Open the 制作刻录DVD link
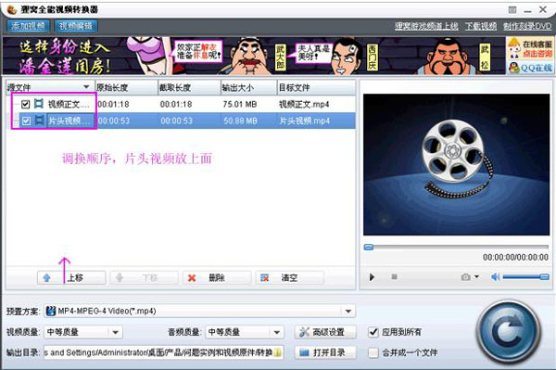The width and height of the screenshot is (556, 370). point(527,26)
